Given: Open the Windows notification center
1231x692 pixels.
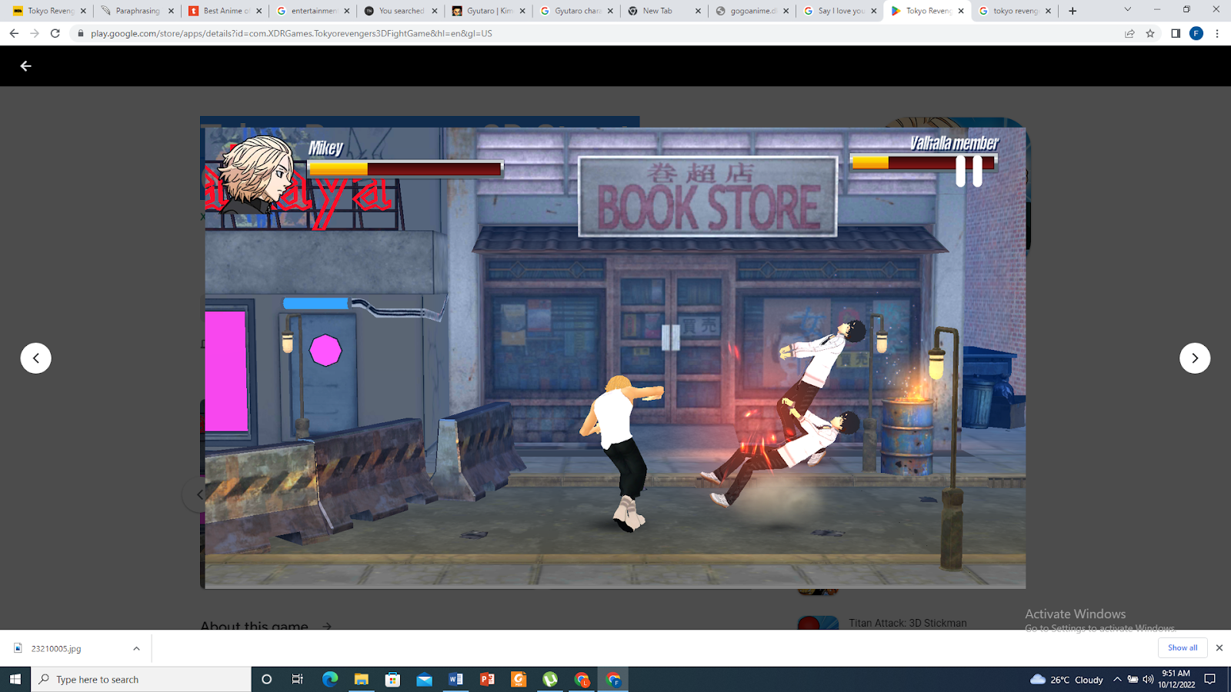Looking at the screenshot, I should pyautogui.click(x=1210, y=679).
